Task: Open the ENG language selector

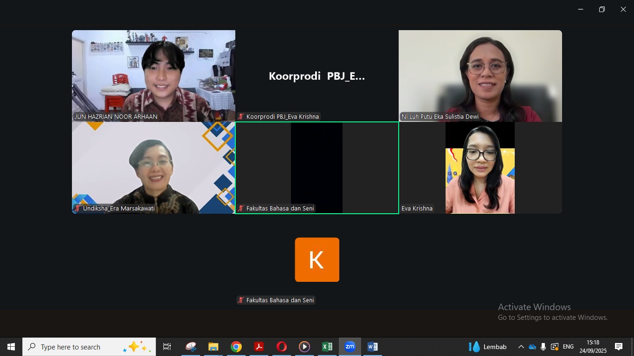Action: [568, 347]
